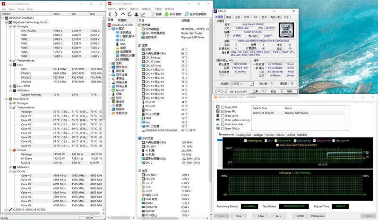
Task: Enable Stress system memory checkbox
Action: tap(223, 120)
